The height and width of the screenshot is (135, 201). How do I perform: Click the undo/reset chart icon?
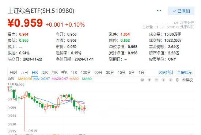point(142,80)
